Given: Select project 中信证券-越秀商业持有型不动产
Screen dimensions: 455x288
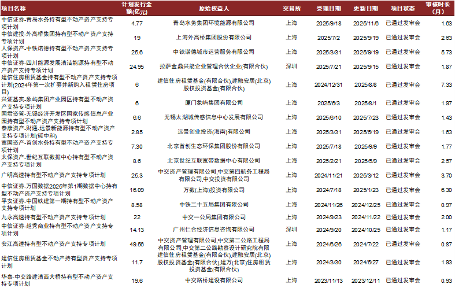Looking at the screenshot, I should [x=57, y=230].
